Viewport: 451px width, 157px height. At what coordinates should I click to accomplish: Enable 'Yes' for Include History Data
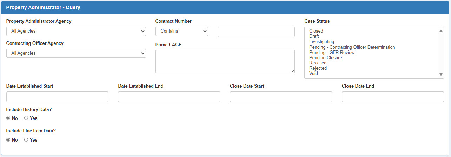(x=26, y=118)
